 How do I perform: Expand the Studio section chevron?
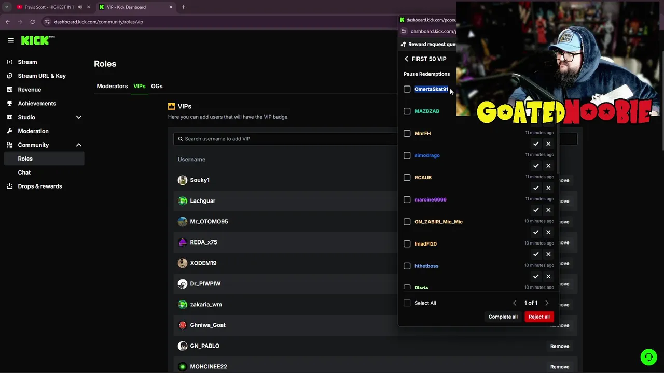(79, 117)
